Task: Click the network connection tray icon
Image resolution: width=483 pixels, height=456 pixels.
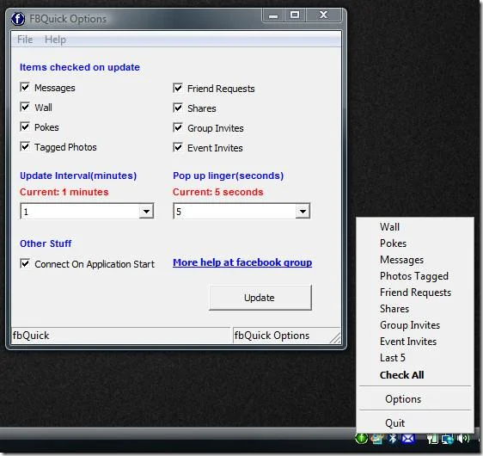Action: (447, 439)
